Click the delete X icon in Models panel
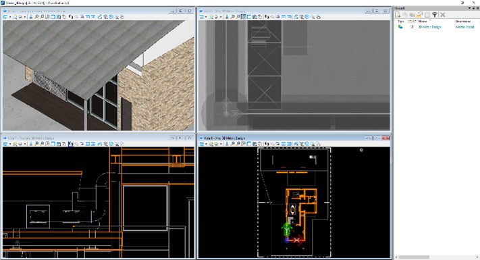Viewport: 480px width, 260px height. (442, 14)
